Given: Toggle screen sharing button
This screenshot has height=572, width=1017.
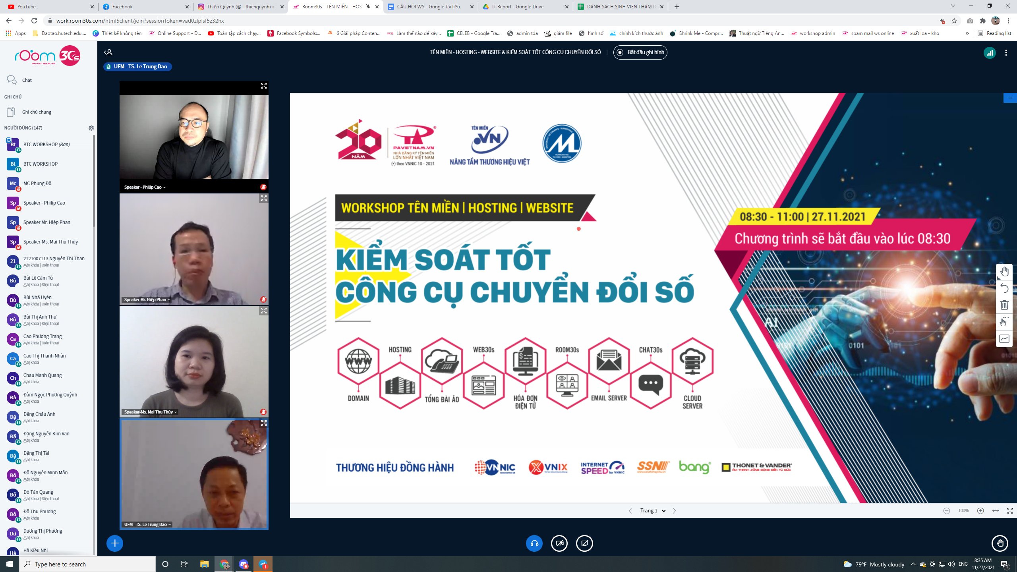Looking at the screenshot, I should pos(584,543).
